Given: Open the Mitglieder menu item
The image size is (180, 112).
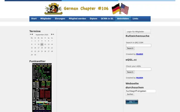Looking at the screenshot, I should coord(46,19).
